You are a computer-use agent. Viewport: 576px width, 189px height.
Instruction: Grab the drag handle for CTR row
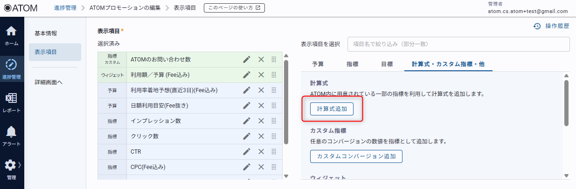(x=274, y=152)
